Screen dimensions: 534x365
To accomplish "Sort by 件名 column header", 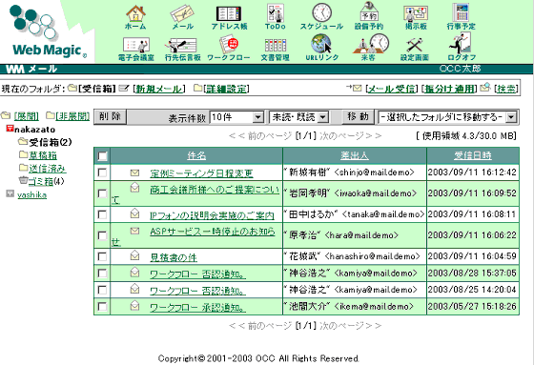I will (196, 155).
